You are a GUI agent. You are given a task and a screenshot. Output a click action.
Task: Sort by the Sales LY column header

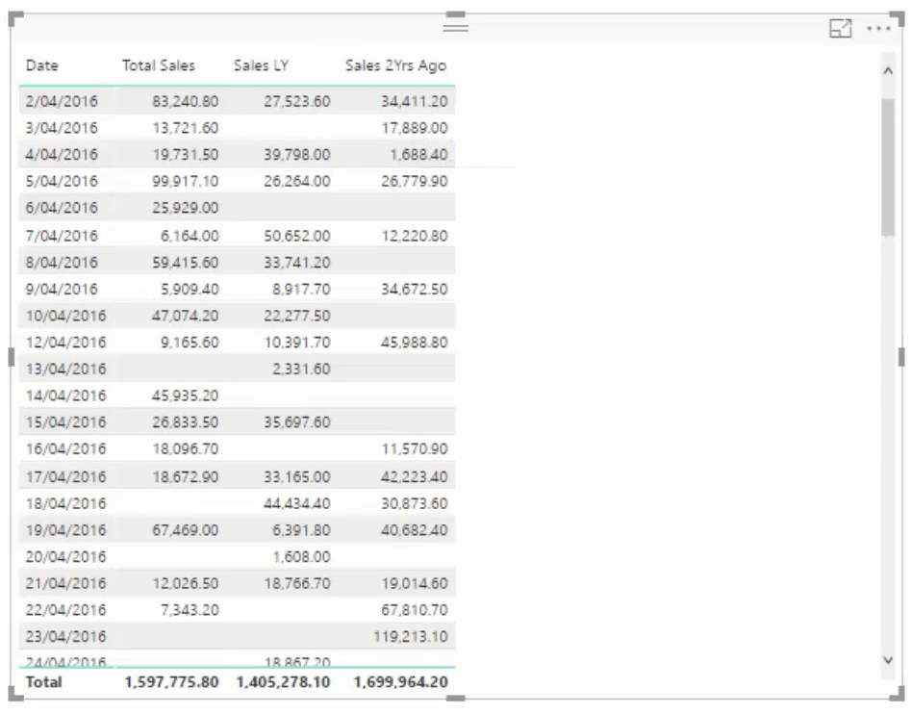261,65
